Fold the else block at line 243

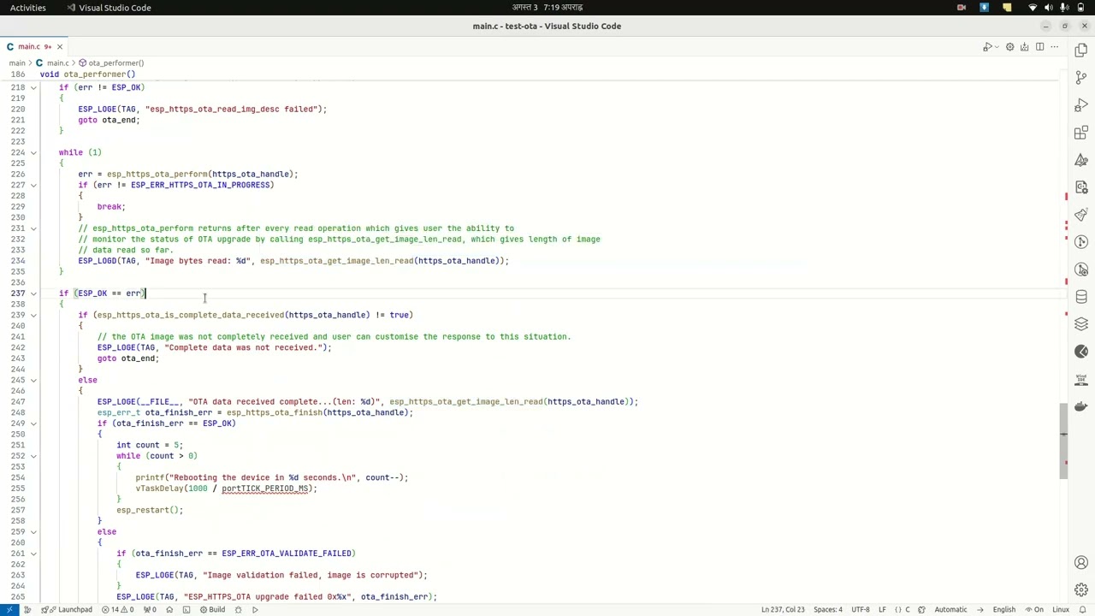pyautogui.click(x=33, y=380)
